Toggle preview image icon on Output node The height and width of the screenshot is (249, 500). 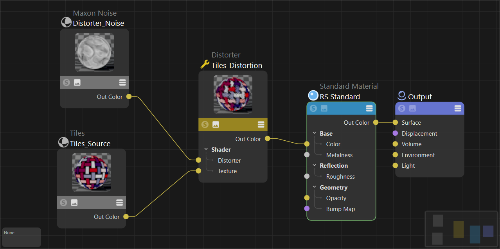point(412,109)
